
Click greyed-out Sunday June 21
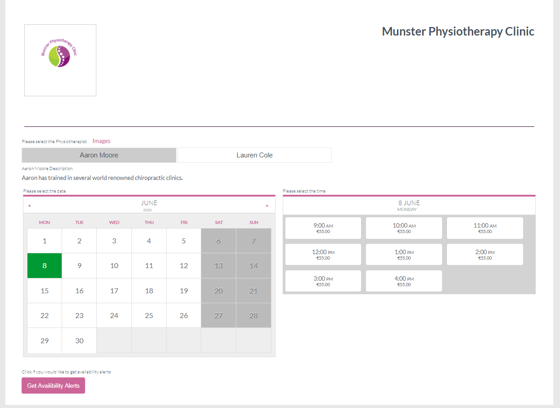click(x=253, y=291)
